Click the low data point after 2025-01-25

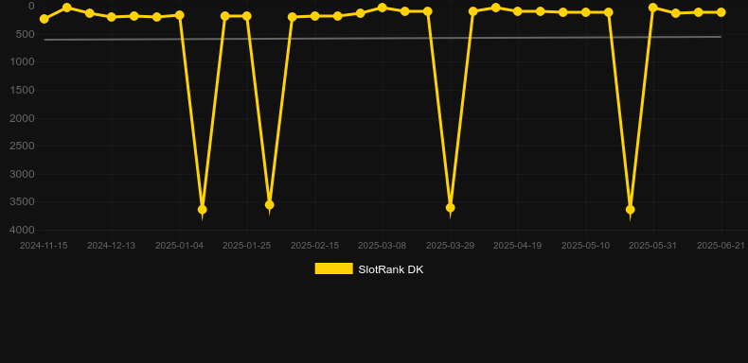270,205
